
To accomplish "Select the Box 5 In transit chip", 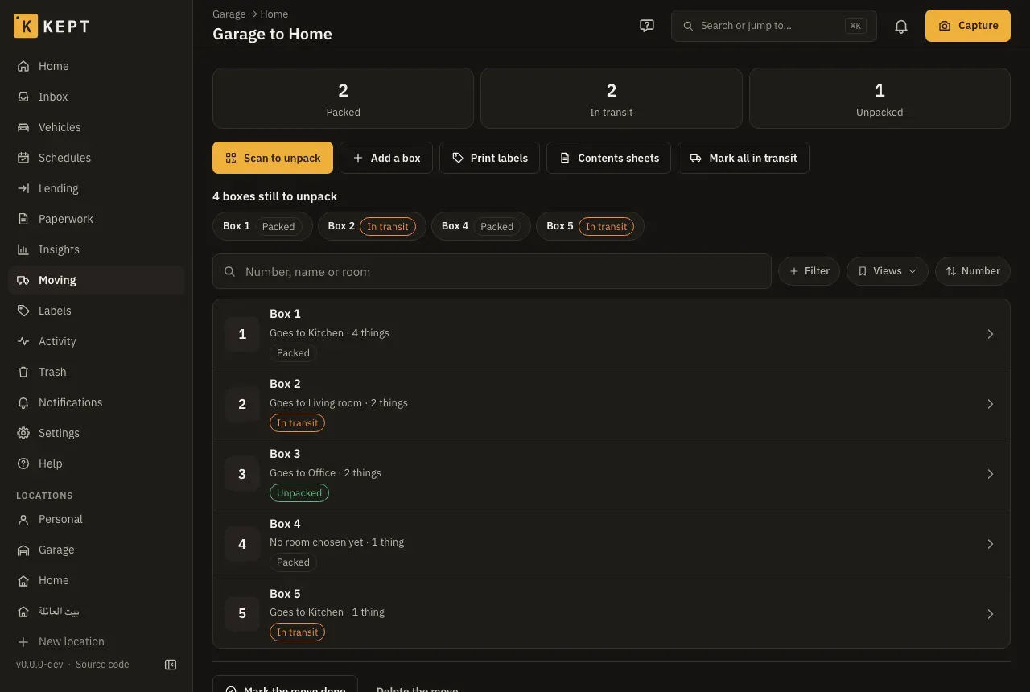I will pyautogui.click(x=590, y=226).
